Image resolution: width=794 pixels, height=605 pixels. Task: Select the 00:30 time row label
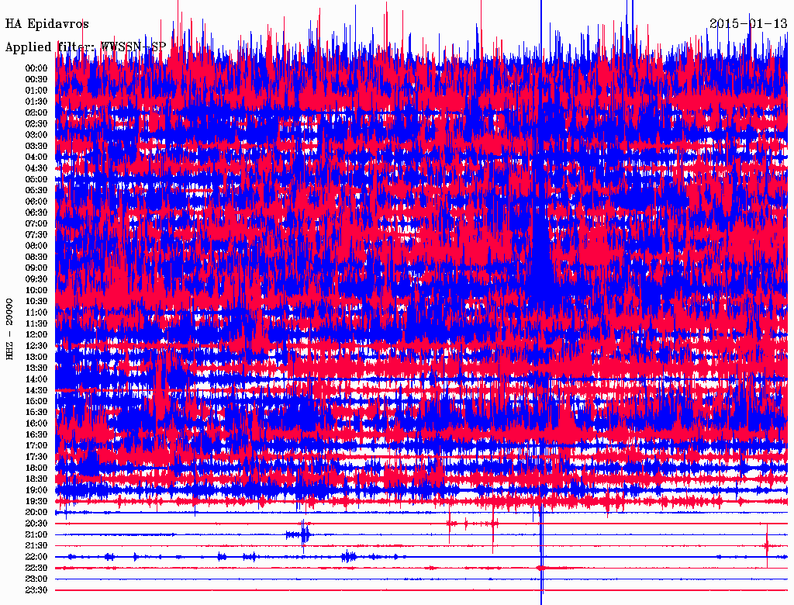(36, 80)
